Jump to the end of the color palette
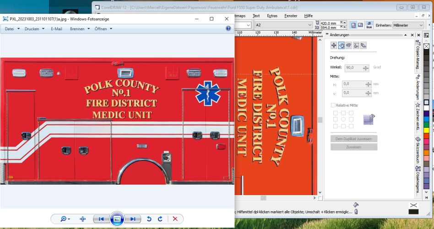 [426, 197]
